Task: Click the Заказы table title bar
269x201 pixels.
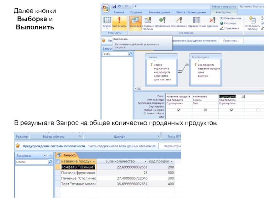Action: point(161,57)
